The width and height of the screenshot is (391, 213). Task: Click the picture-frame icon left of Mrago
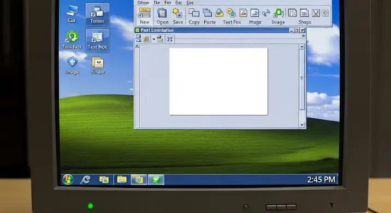243,13
